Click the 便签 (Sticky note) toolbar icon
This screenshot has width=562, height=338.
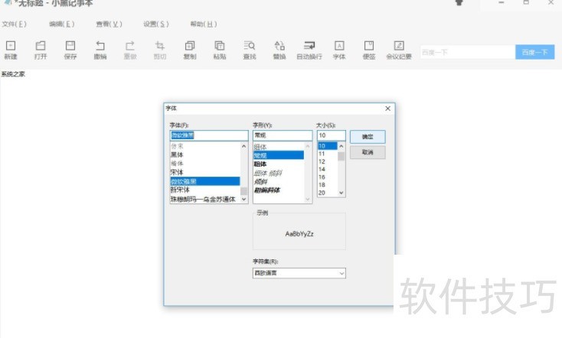(369, 50)
